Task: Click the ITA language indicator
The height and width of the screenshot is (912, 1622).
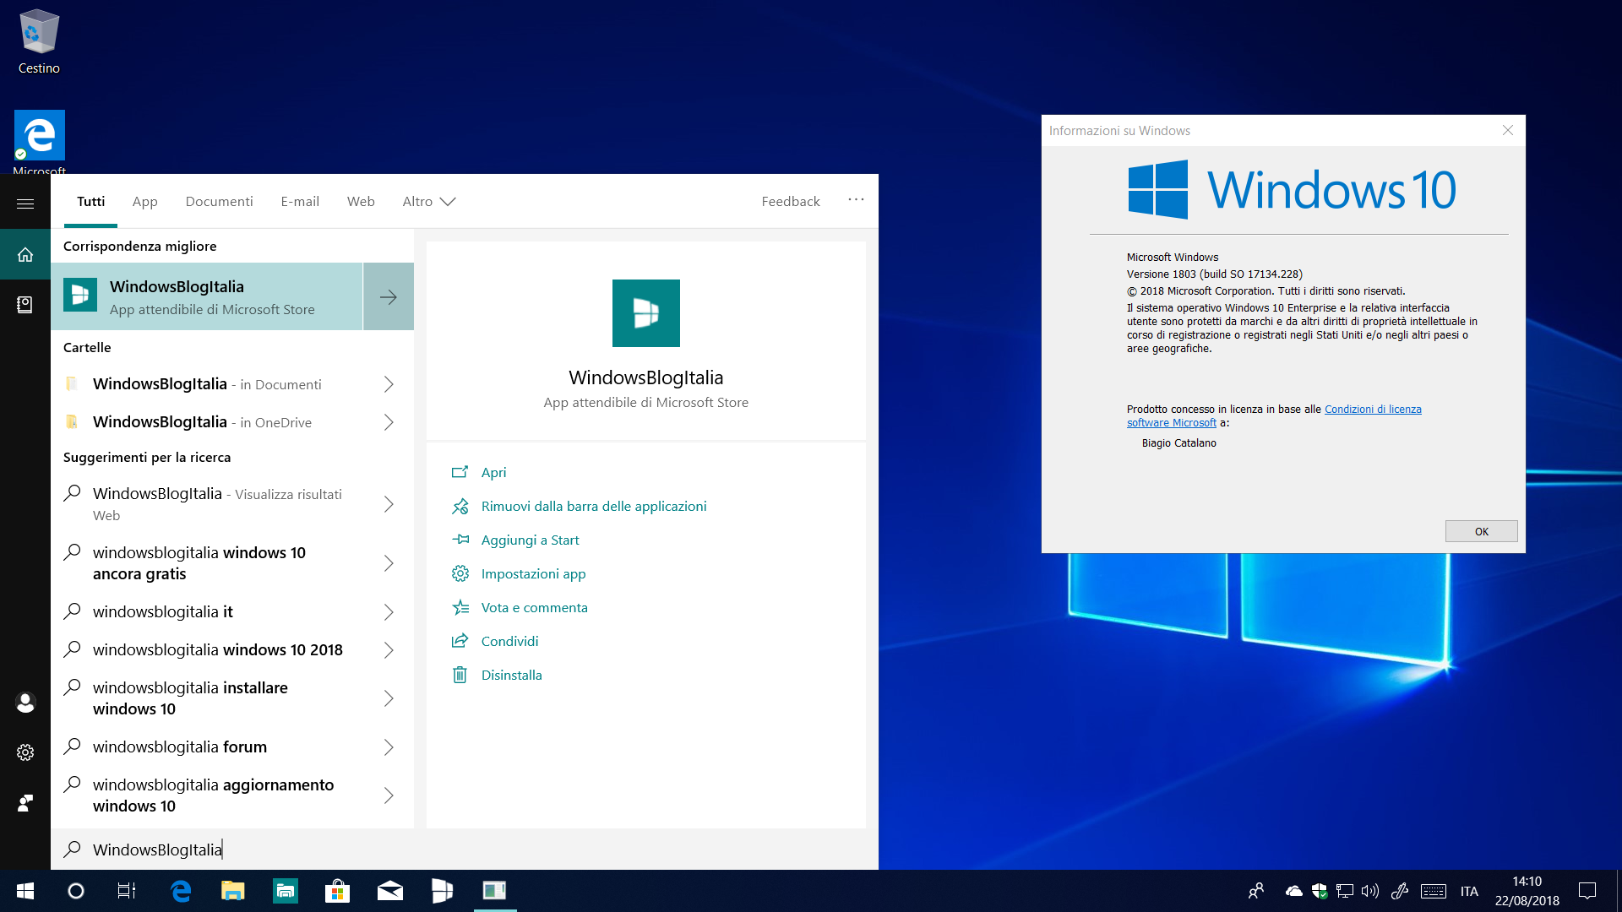Action: point(1469,891)
